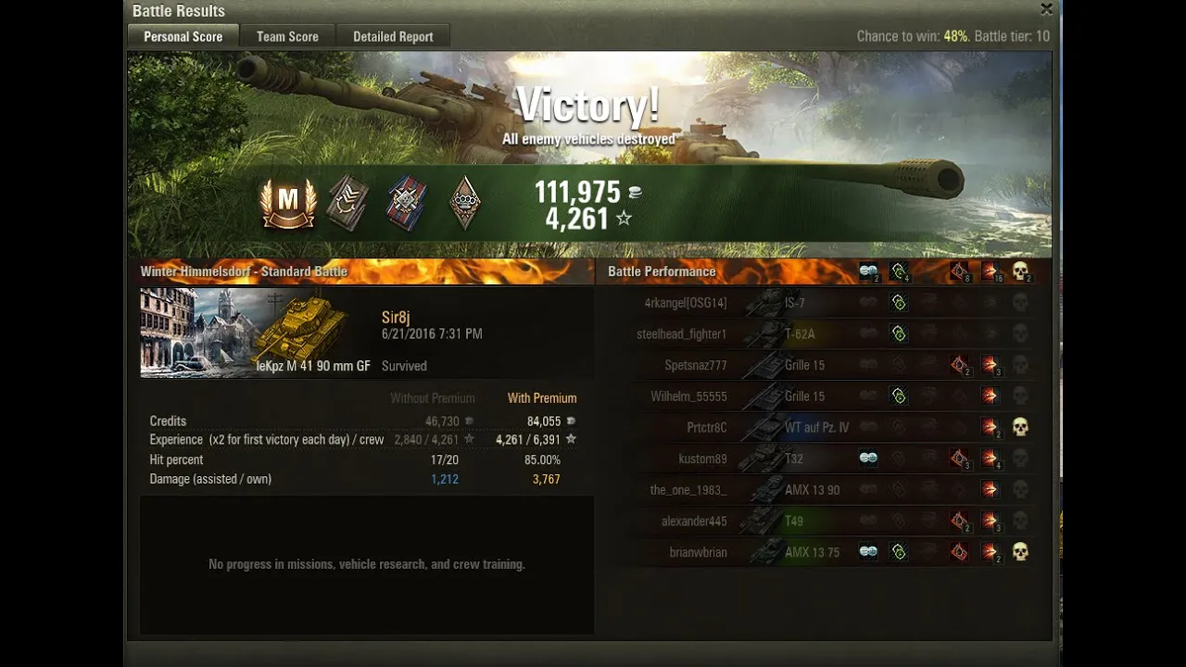This screenshot has height=667, width=1186.
Task: Select the diamond-shaped medal next to credits
Action: 465,202
